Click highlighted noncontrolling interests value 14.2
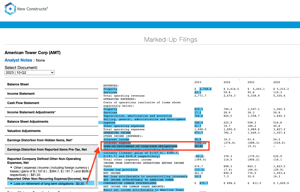 (198, 176)
